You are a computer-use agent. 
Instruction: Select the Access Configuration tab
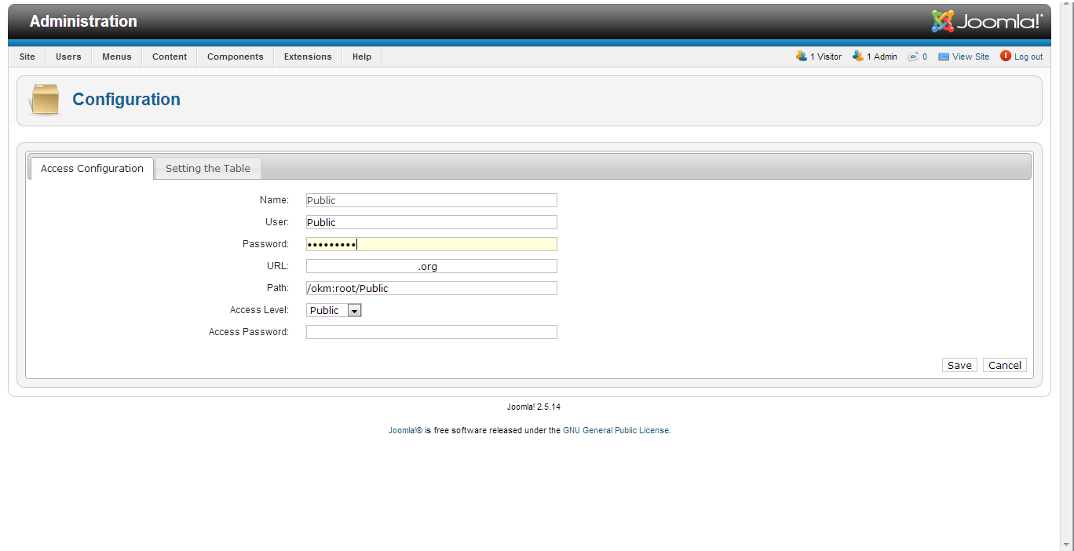coord(91,168)
